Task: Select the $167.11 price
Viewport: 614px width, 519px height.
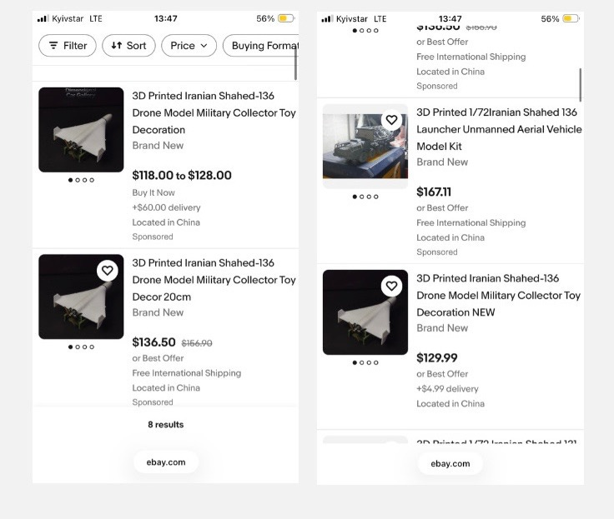Action: [434, 192]
